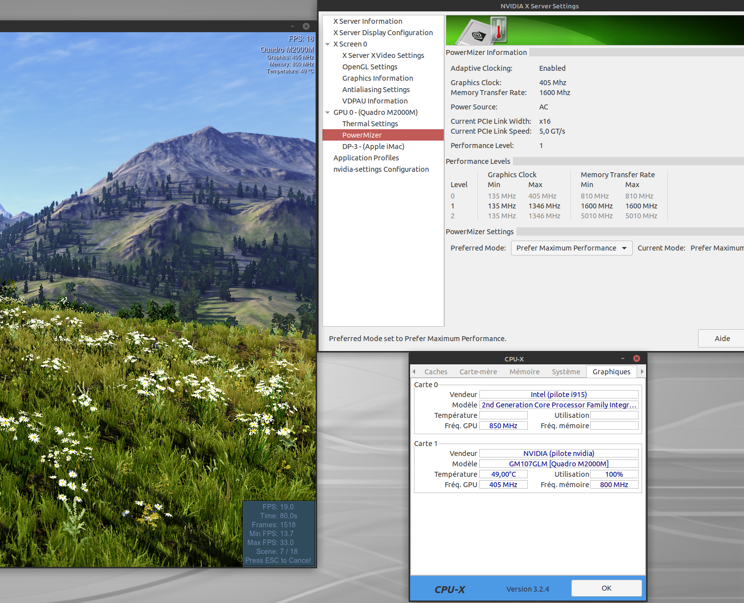This screenshot has width=744, height=603.
Task: Click the CPU-X logo text in the footer
Action: pyautogui.click(x=450, y=589)
